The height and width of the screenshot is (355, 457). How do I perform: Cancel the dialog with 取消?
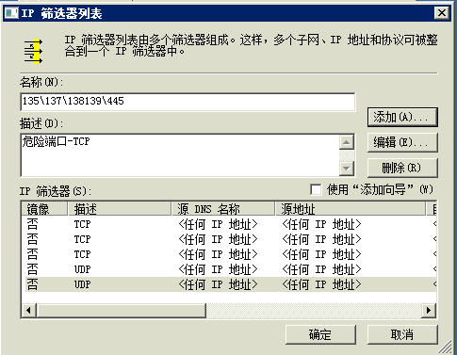point(402,334)
